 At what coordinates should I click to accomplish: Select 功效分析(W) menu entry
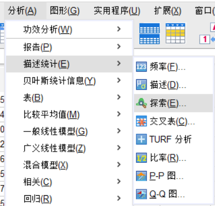pos(69,30)
